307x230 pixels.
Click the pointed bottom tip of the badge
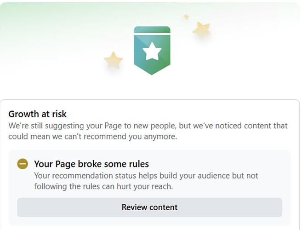[152, 73]
